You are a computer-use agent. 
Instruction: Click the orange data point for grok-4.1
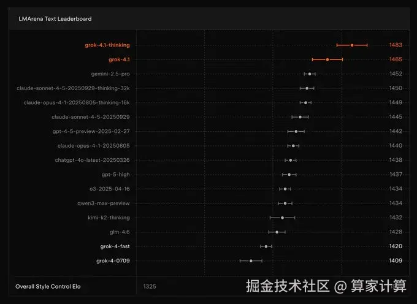tap(327, 59)
